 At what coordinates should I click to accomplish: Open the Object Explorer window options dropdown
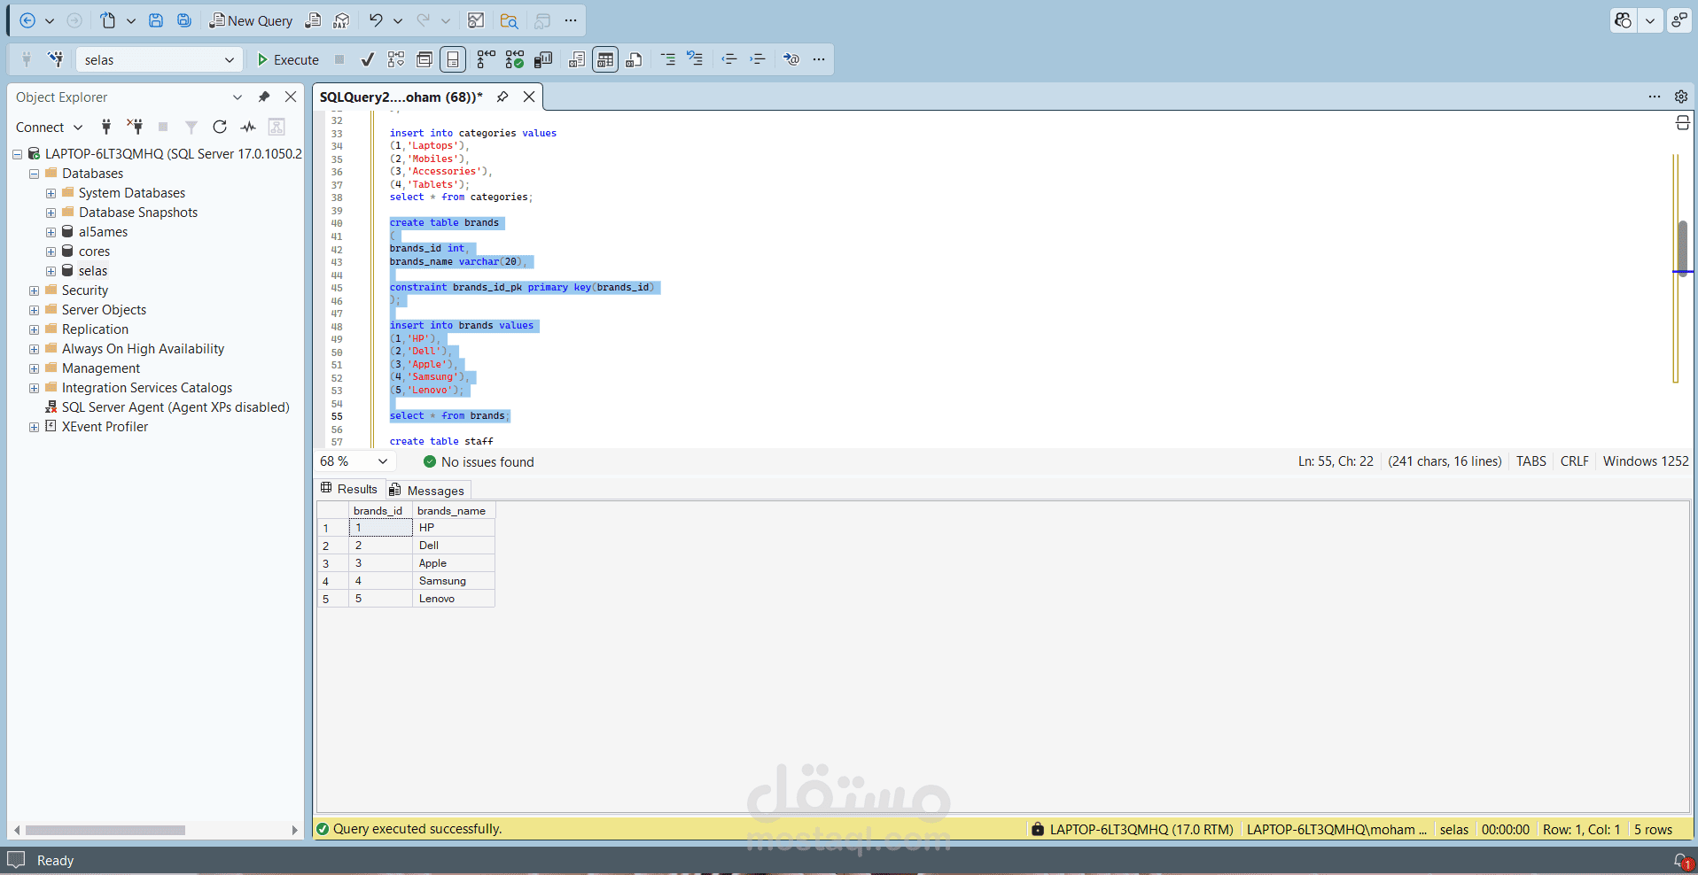coord(238,97)
